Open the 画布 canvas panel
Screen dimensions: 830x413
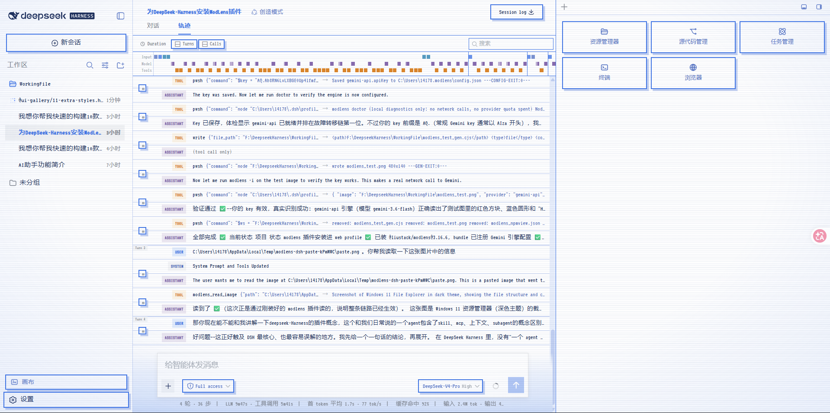pyautogui.click(x=66, y=382)
